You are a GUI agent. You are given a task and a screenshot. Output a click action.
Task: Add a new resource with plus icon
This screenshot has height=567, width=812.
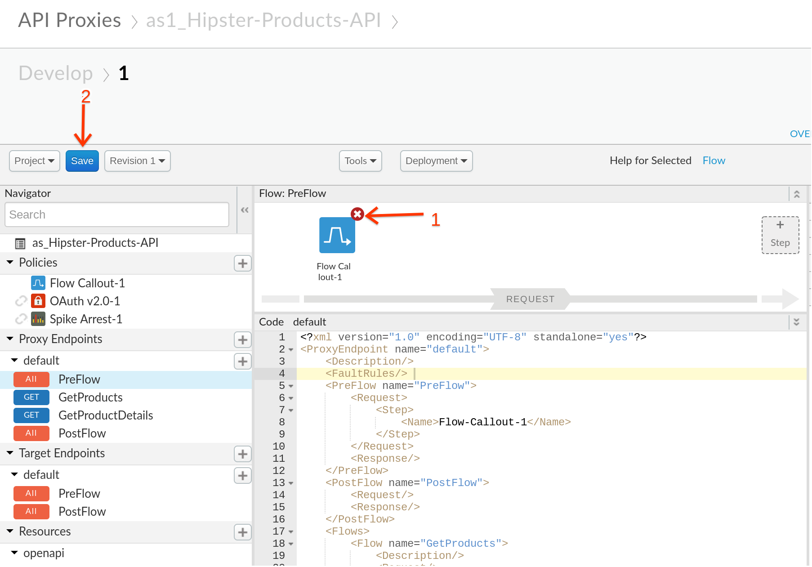tap(243, 532)
